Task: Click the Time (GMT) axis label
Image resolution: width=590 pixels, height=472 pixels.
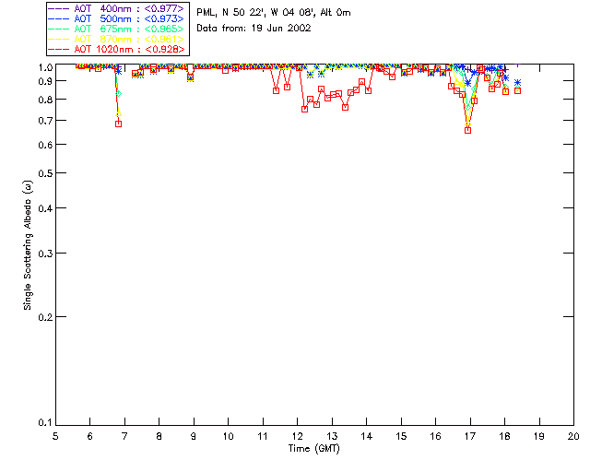Action: [313, 449]
